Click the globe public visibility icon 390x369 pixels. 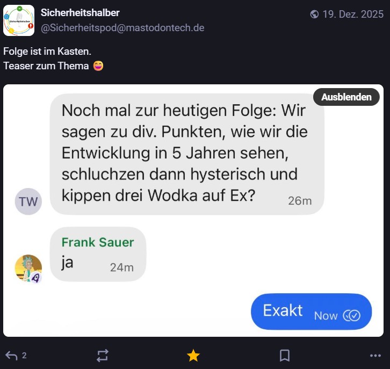314,15
